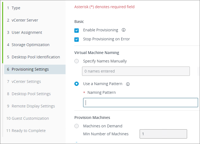The image size is (200, 144).
Task: Click info icon beside Enable Provisioning
Action: (123, 30)
